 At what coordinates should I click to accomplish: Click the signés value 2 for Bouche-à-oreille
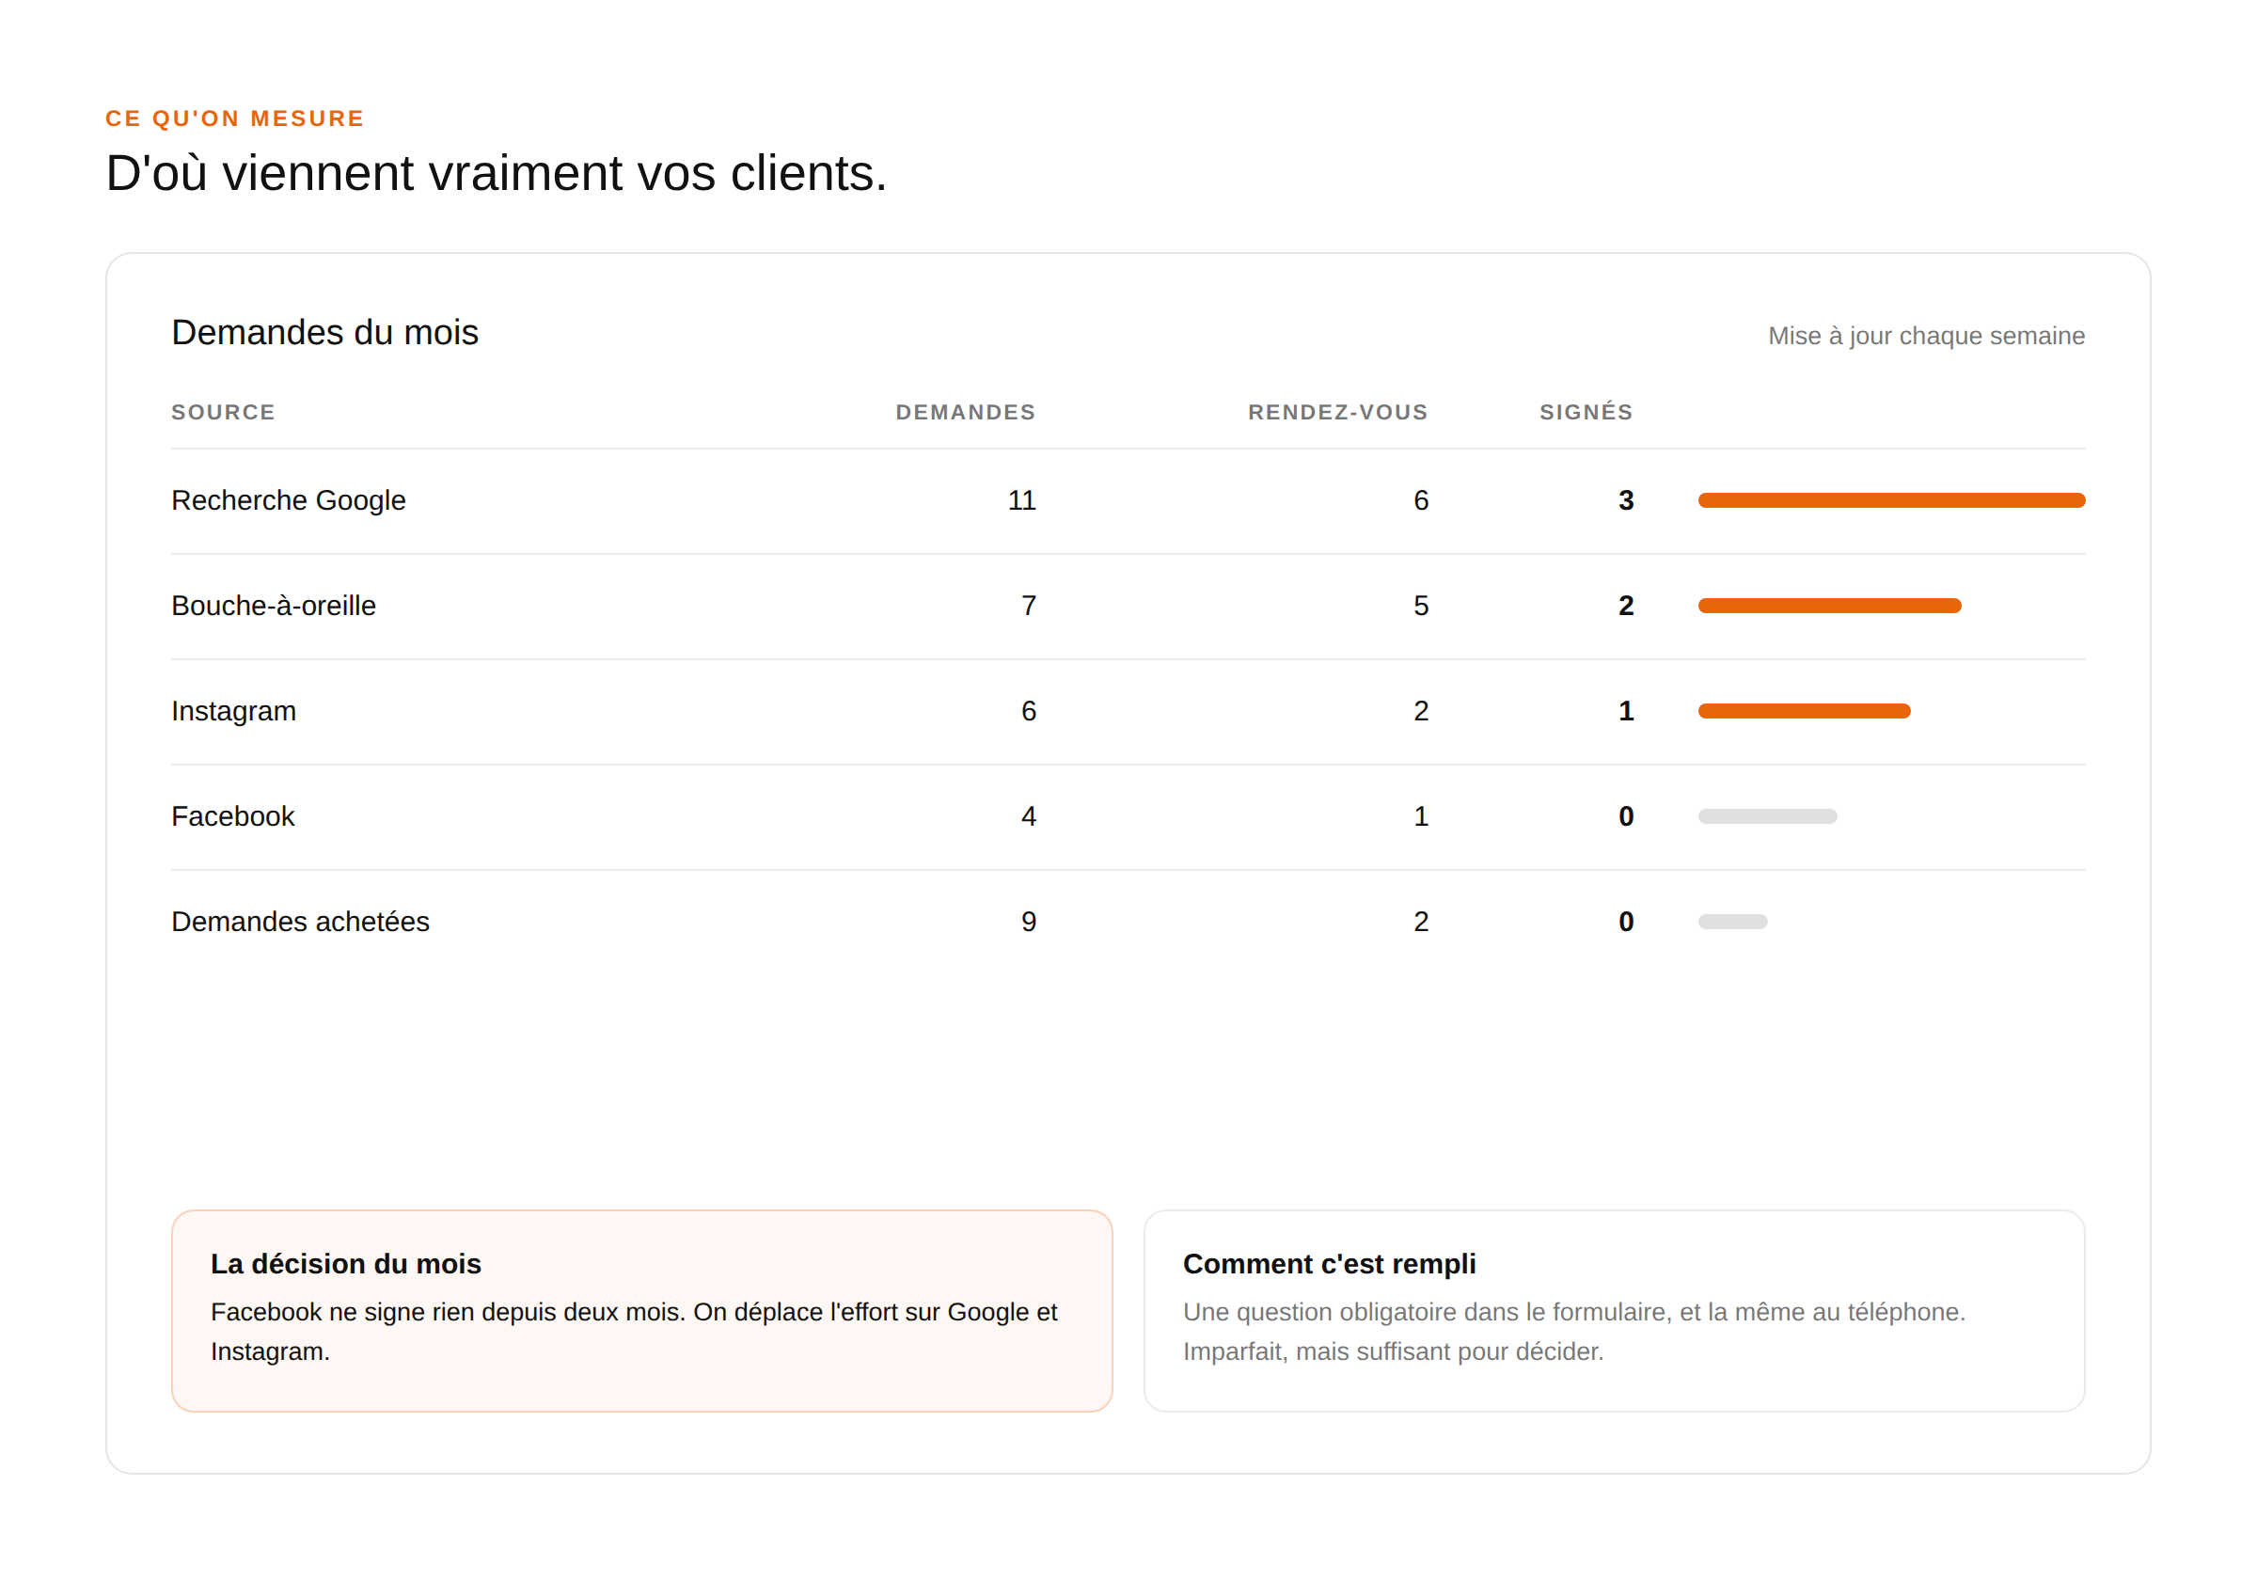(x=1626, y=606)
